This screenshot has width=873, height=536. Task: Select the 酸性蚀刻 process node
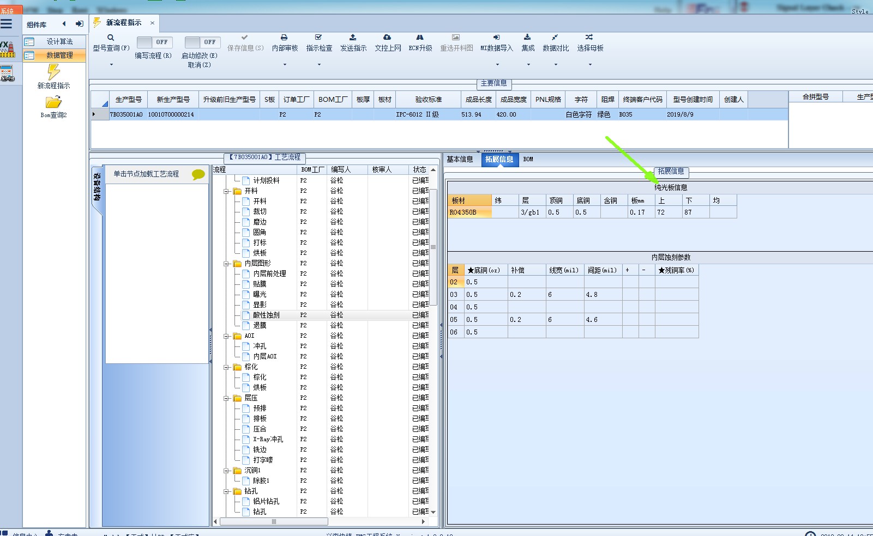[x=266, y=315]
